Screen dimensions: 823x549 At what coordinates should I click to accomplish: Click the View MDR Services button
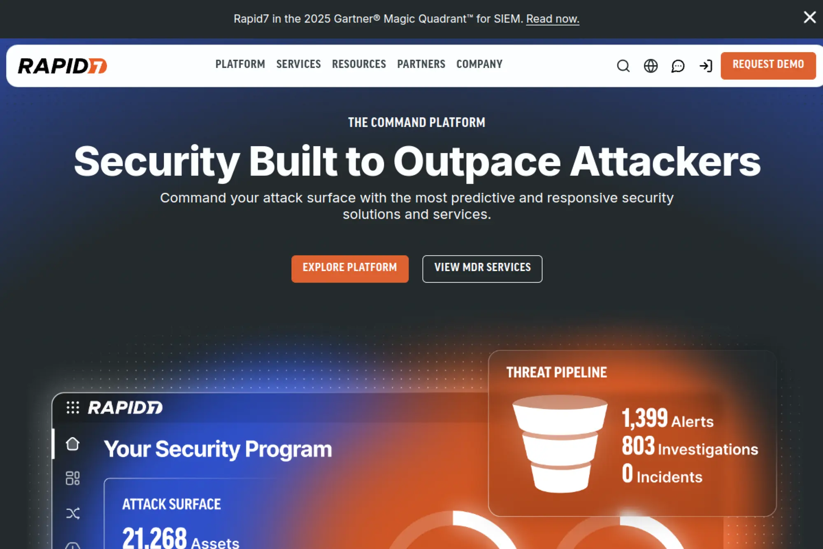[482, 269]
